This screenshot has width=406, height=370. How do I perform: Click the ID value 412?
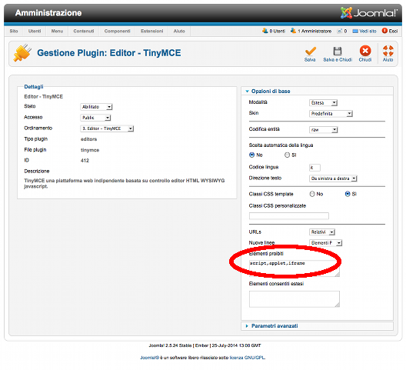(85, 161)
